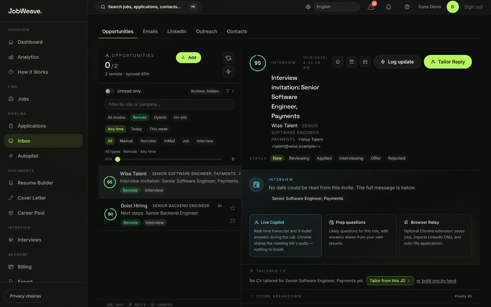Open the alerts warning triangle icon

pyautogui.click(x=371, y=7)
